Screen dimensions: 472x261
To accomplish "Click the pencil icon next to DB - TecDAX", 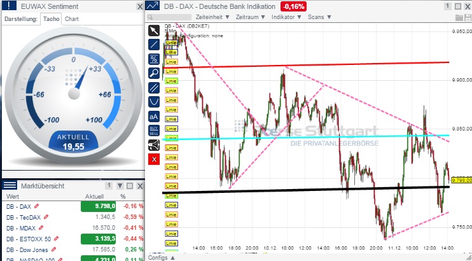I will (x=46, y=217).
